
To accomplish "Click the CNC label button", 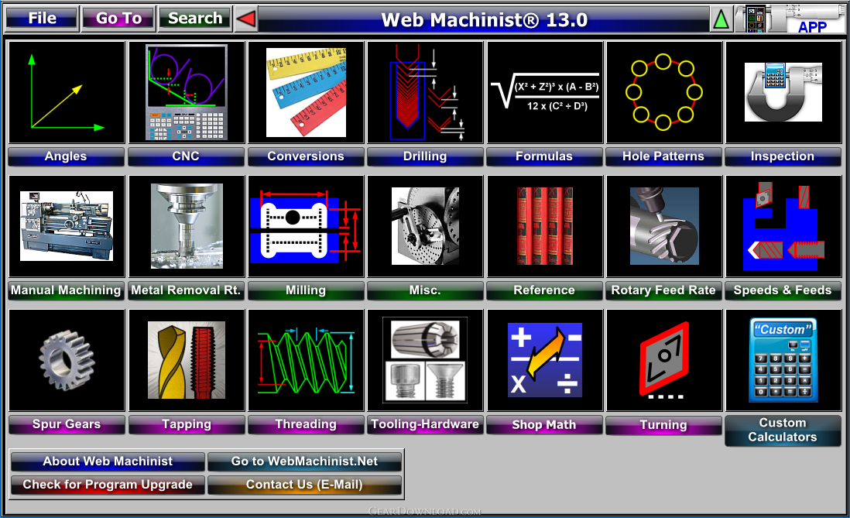I will (x=186, y=156).
